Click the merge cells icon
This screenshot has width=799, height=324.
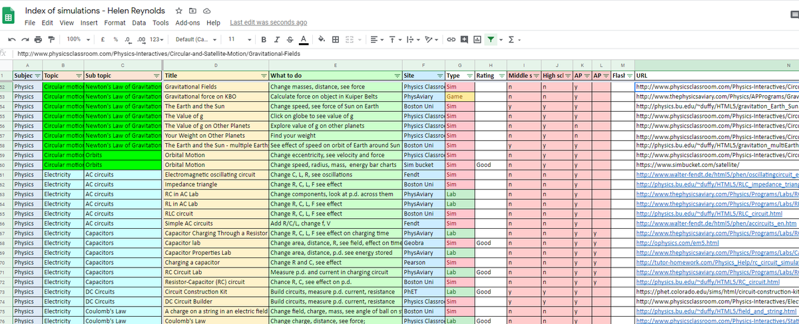348,39
